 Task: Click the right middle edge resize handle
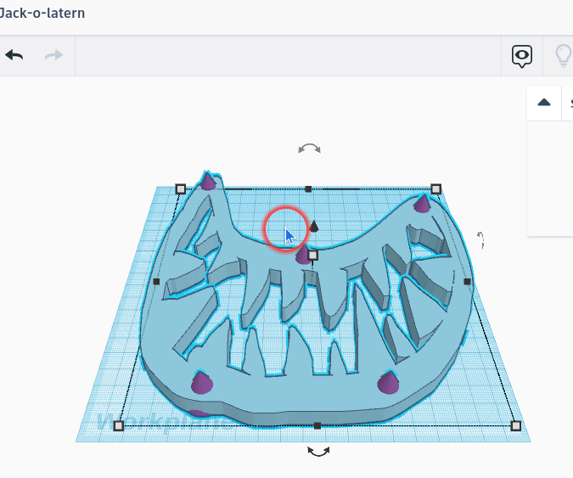click(467, 281)
